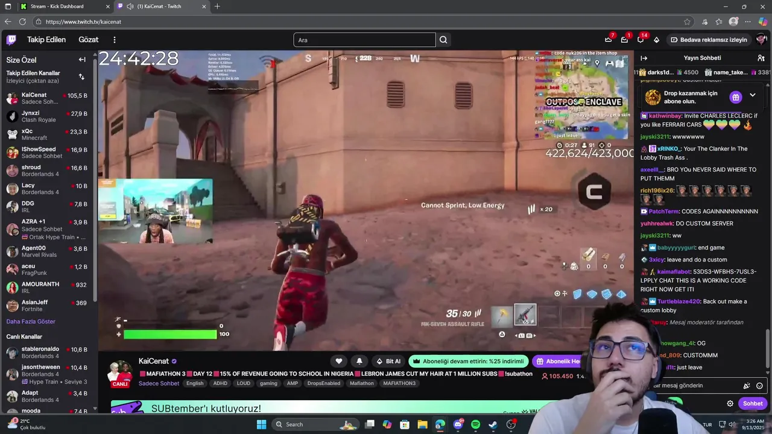
Task: Open the whispers inbox icon
Action: (624, 40)
